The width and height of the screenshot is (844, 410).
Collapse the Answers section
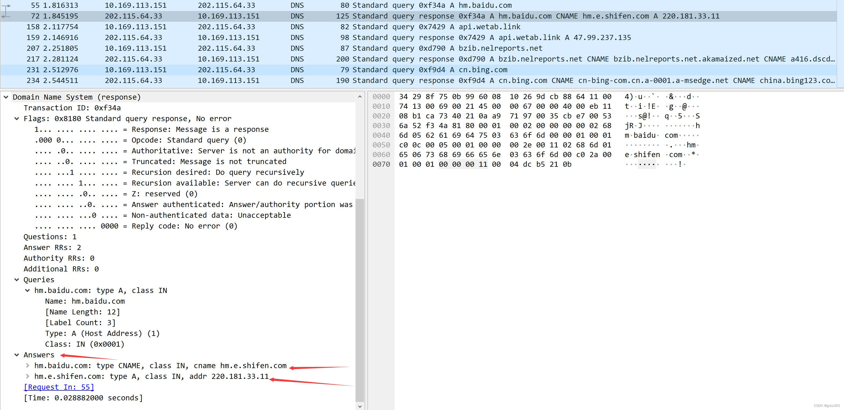tap(17, 355)
